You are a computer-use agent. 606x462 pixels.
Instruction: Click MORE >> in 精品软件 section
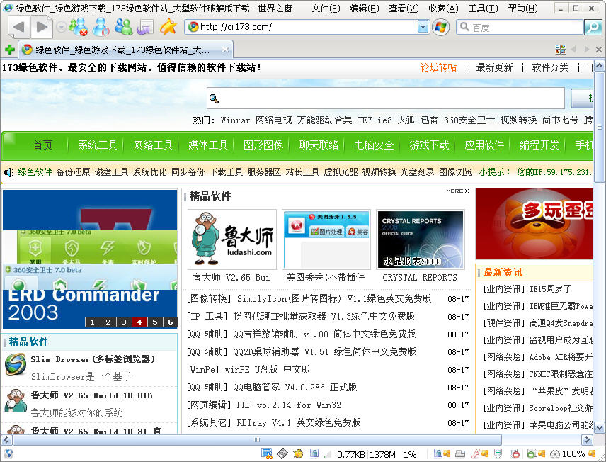458,191
